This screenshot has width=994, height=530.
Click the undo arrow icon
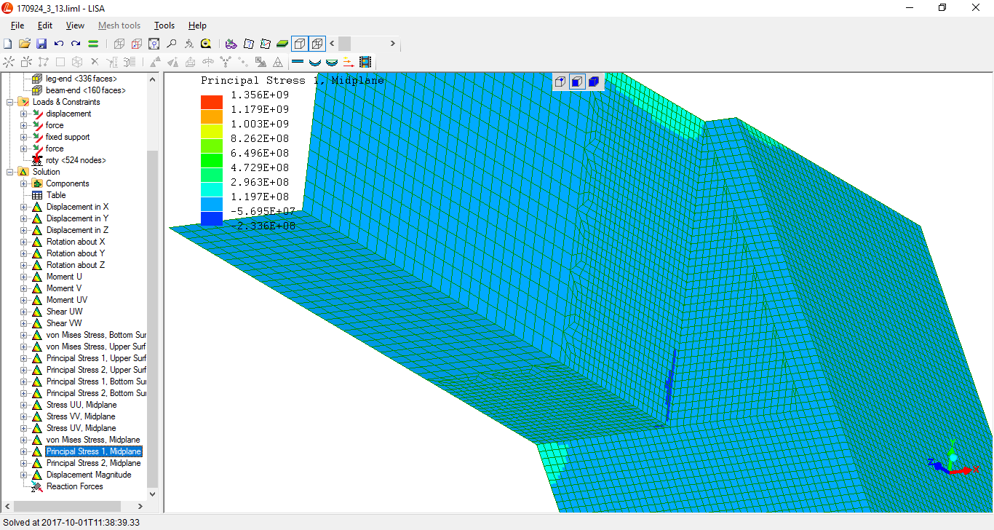[59, 44]
